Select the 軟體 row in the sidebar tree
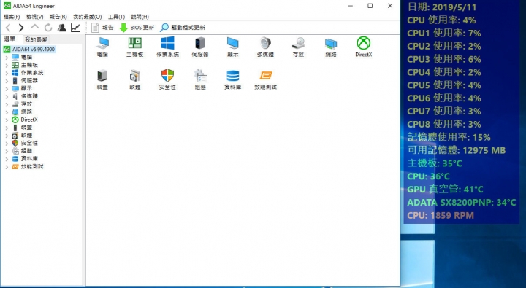Image resolution: width=526 pixels, height=288 pixels. pos(22,136)
